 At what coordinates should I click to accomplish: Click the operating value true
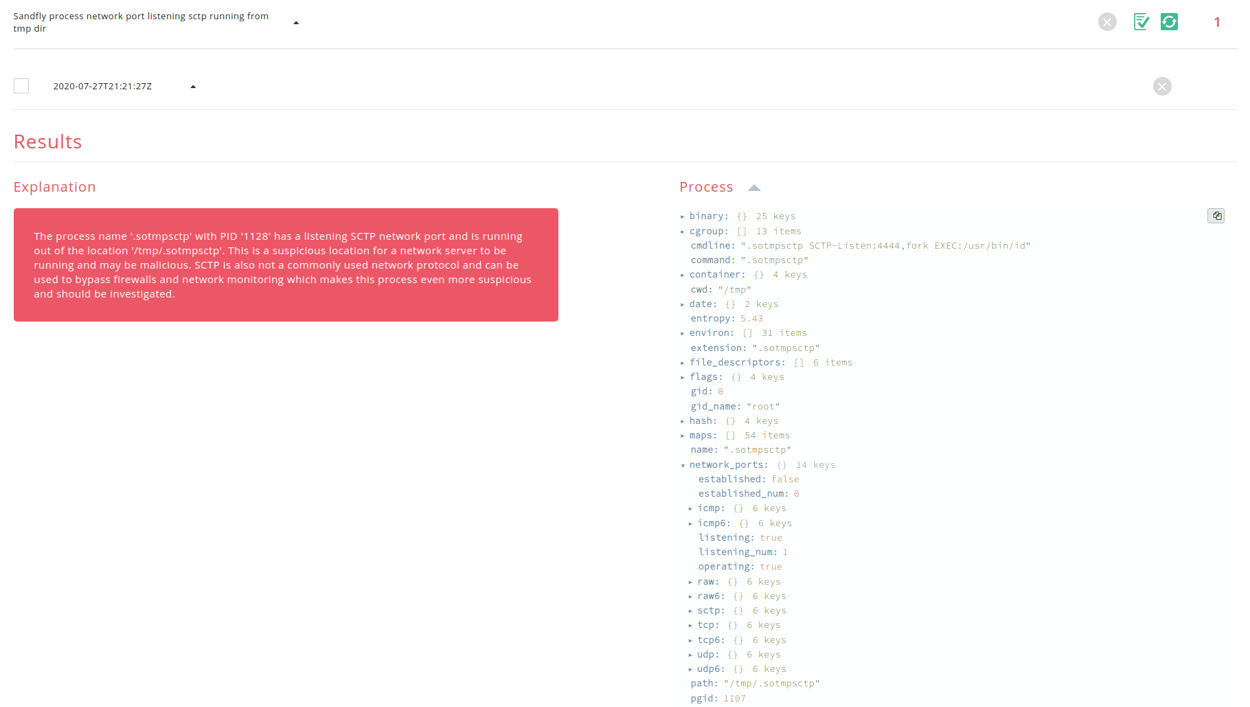coord(771,567)
